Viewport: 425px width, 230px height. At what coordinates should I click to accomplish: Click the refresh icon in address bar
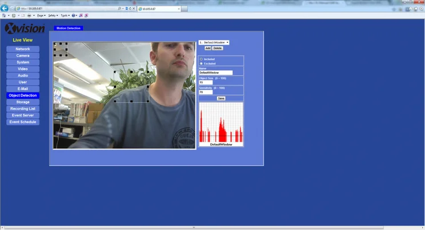[130, 9]
